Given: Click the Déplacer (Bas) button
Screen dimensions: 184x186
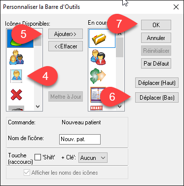Looking at the screenshot, I should tap(157, 98).
